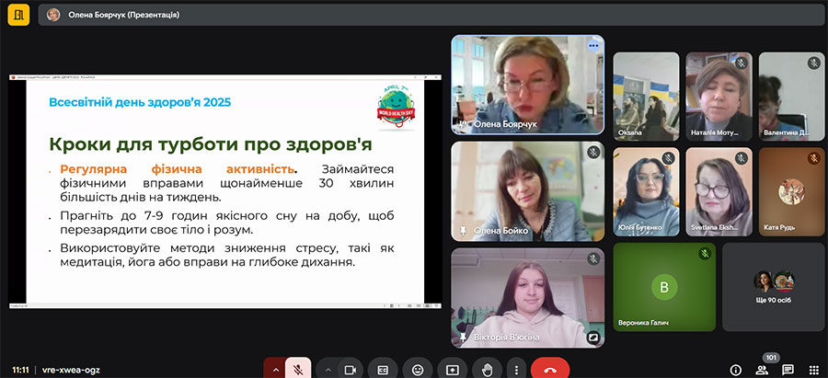Open the Activities grid icon
Image resolution: width=828 pixels, height=378 pixels.
(x=814, y=370)
